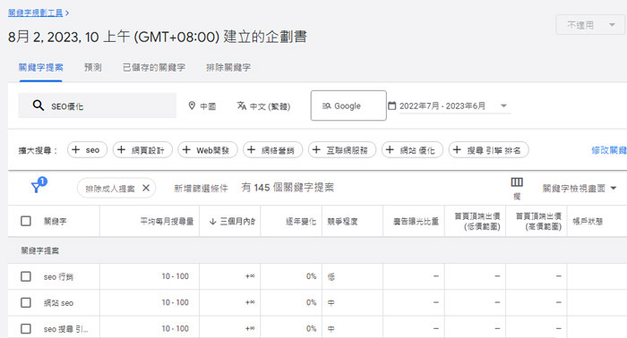Click the plus icon on 互聯網服務 chip

click(316, 149)
